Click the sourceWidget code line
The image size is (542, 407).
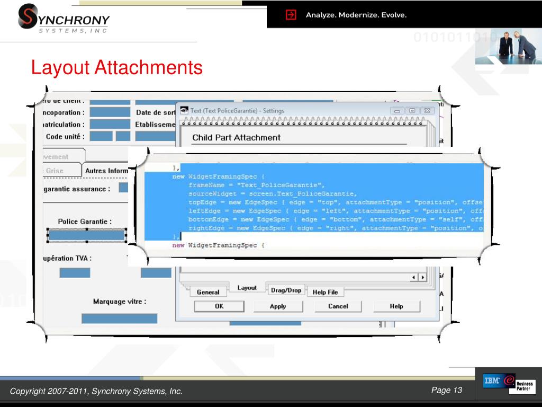click(x=273, y=194)
